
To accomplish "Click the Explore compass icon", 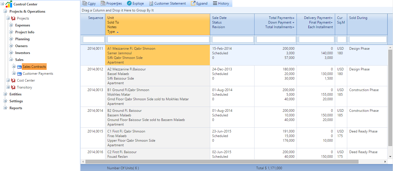I will tap(129, 3).
